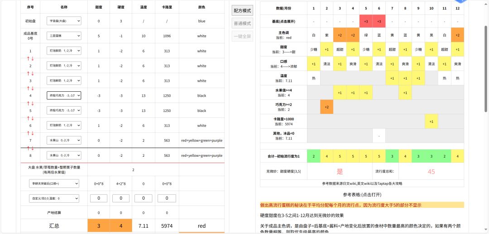Click the green total cell for month 1
Screen dimensions: 489x234
click(x=313, y=156)
